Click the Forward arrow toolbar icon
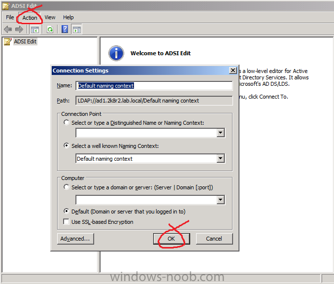Screen dimensions: 334x284 (19, 29)
